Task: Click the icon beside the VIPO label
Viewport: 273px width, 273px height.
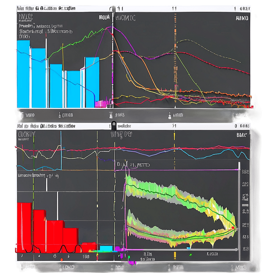Action: coord(22,115)
